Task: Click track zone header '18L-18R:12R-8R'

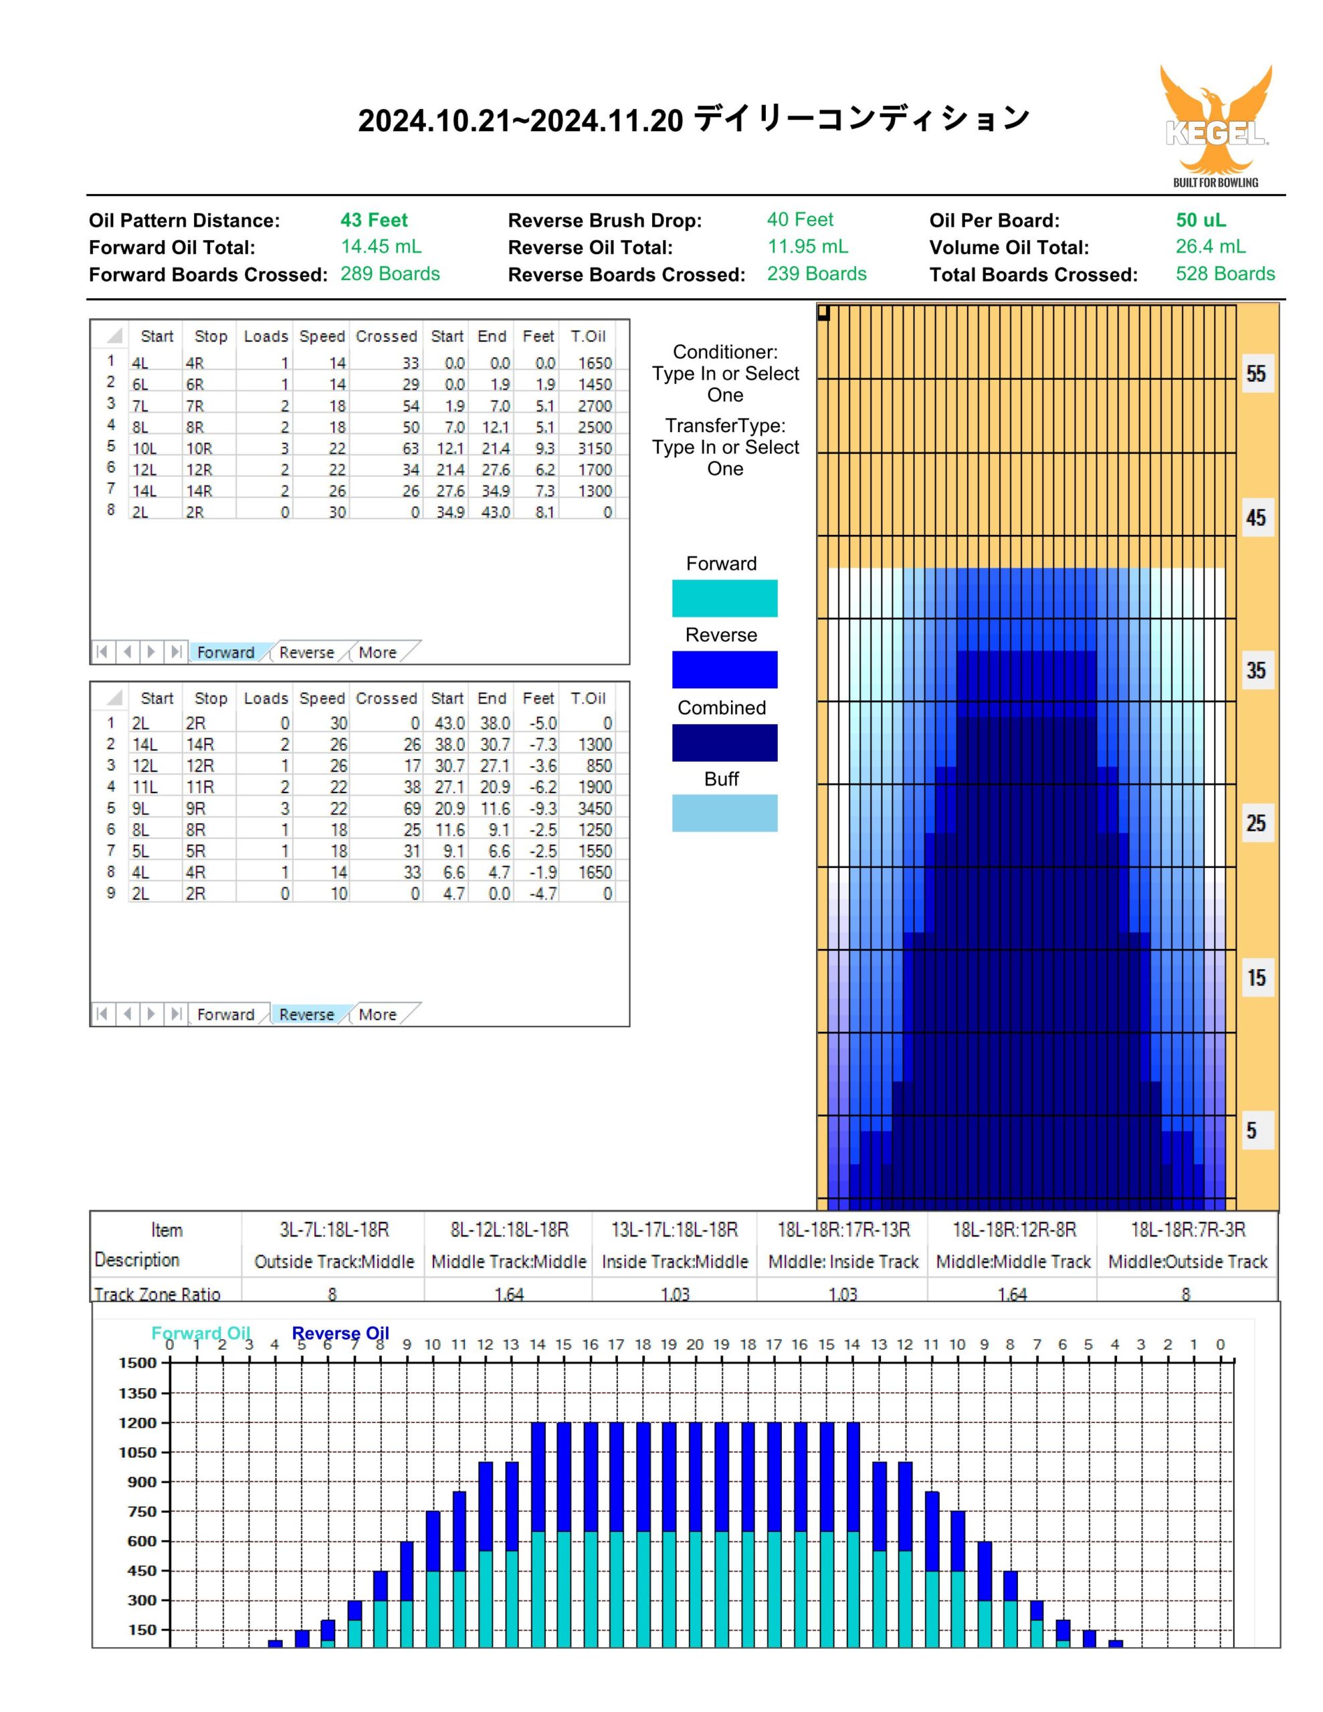Action: [x=1014, y=1230]
